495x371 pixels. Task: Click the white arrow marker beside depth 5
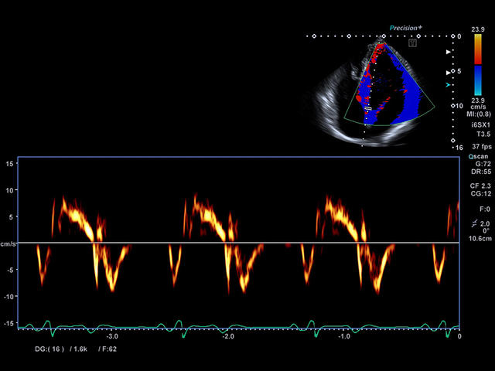pyautogui.click(x=448, y=73)
